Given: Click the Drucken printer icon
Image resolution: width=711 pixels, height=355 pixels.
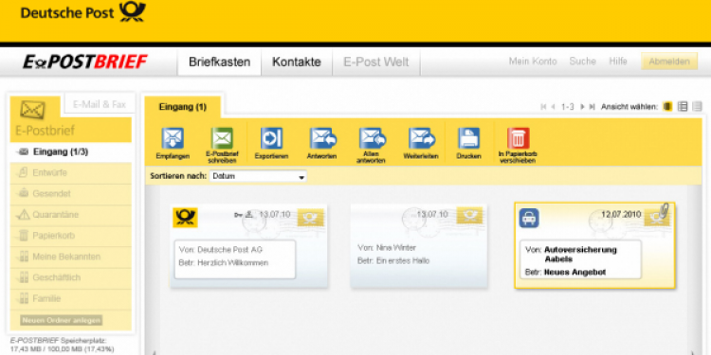Looking at the screenshot, I should point(469,138).
